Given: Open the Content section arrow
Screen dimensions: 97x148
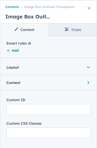Looking at the screenshot, I should point(88,83).
